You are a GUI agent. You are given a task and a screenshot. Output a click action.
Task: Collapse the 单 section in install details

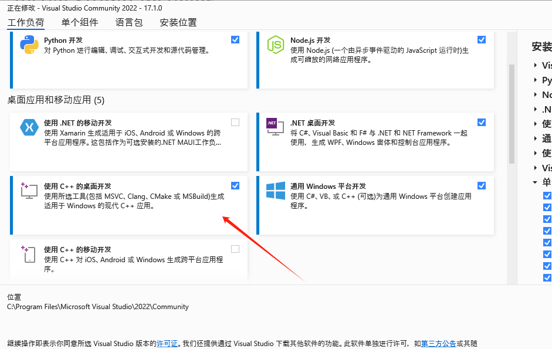click(535, 182)
